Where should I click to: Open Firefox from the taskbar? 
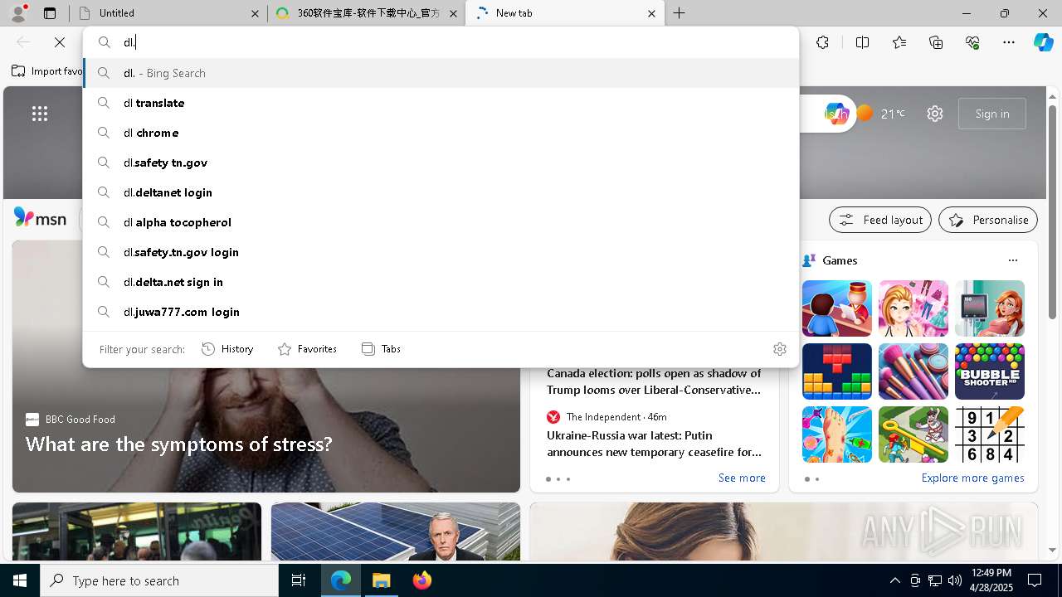[x=421, y=580]
